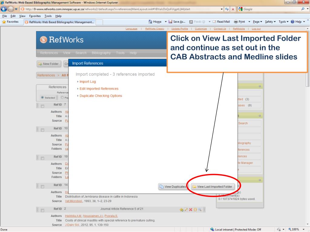The width and height of the screenshot is (310, 232).
Task: Open the View menu in the browser menu bar
Action: [x=22, y=16]
